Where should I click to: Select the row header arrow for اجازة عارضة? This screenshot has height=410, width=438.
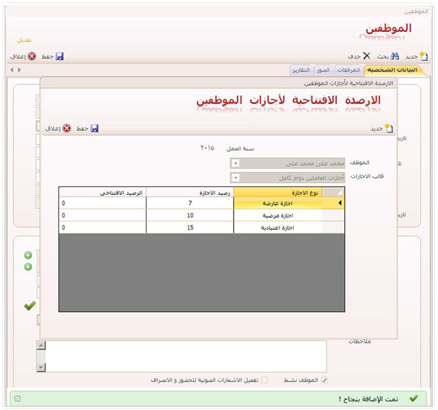click(x=333, y=203)
